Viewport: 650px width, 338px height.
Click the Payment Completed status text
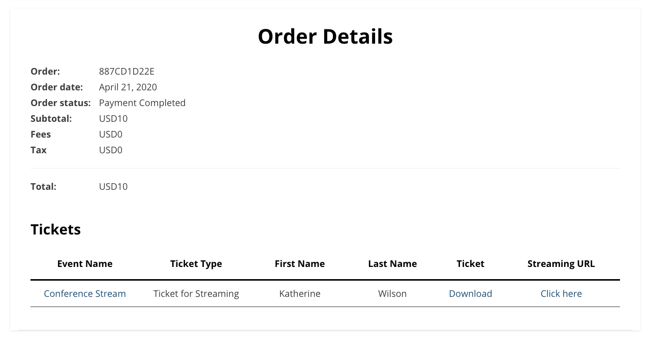point(142,103)
